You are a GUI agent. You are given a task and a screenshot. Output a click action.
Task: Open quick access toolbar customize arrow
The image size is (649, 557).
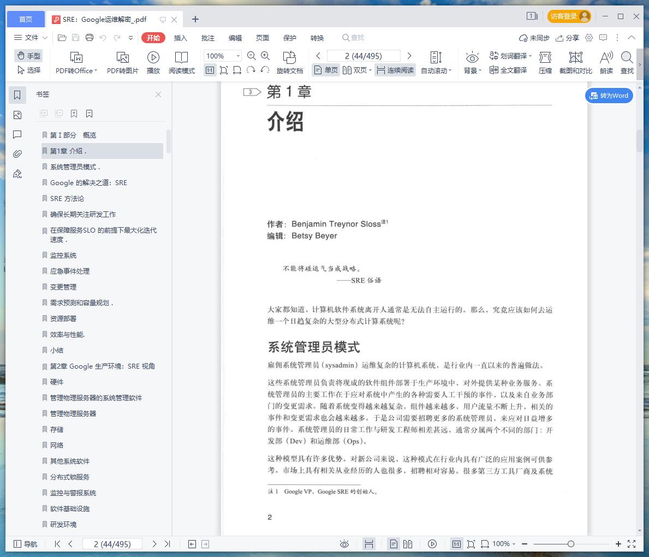click(131, 38)
